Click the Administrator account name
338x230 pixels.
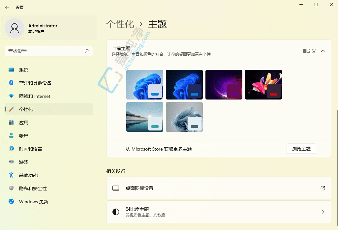43,26
